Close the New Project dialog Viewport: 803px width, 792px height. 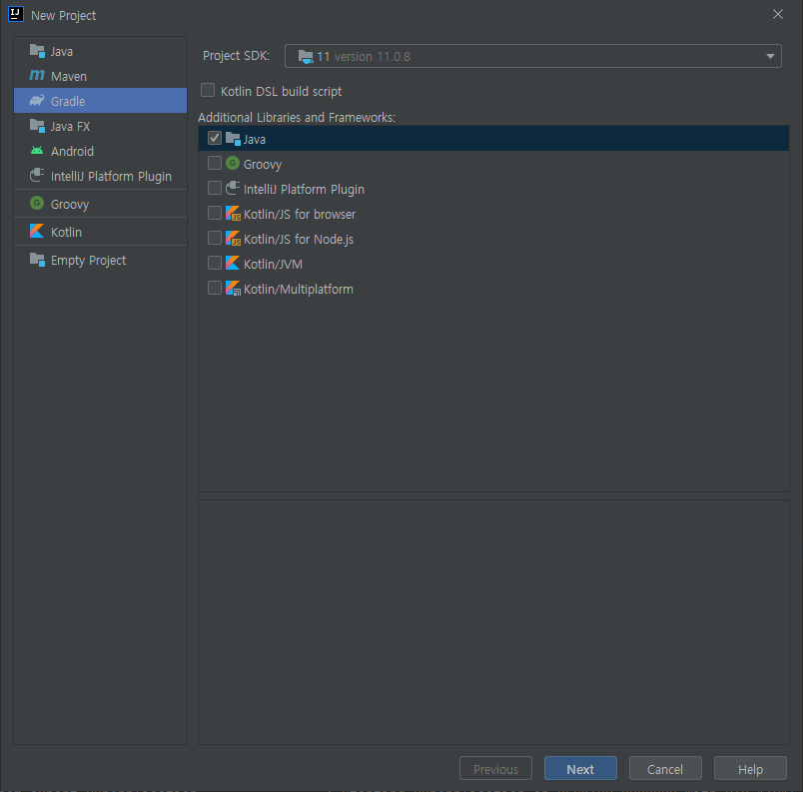777,14
